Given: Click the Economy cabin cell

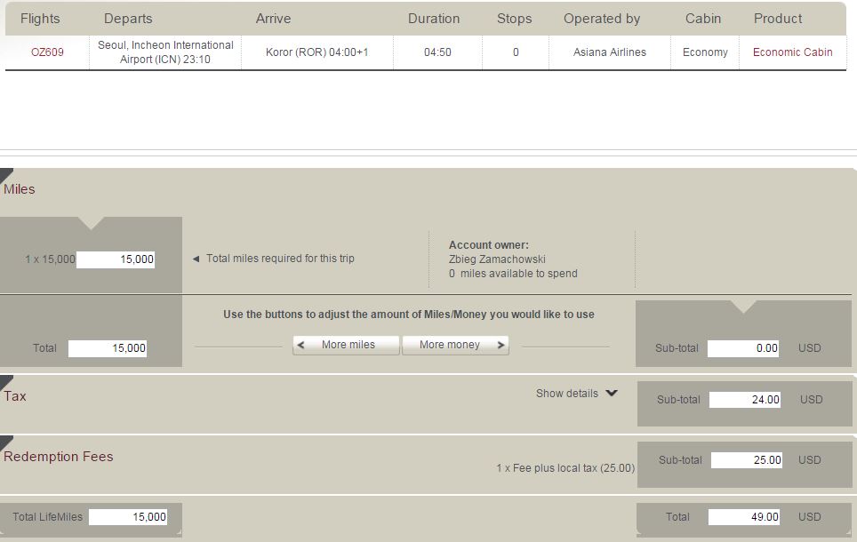Looking at the screenshot, I should (705, 52).
